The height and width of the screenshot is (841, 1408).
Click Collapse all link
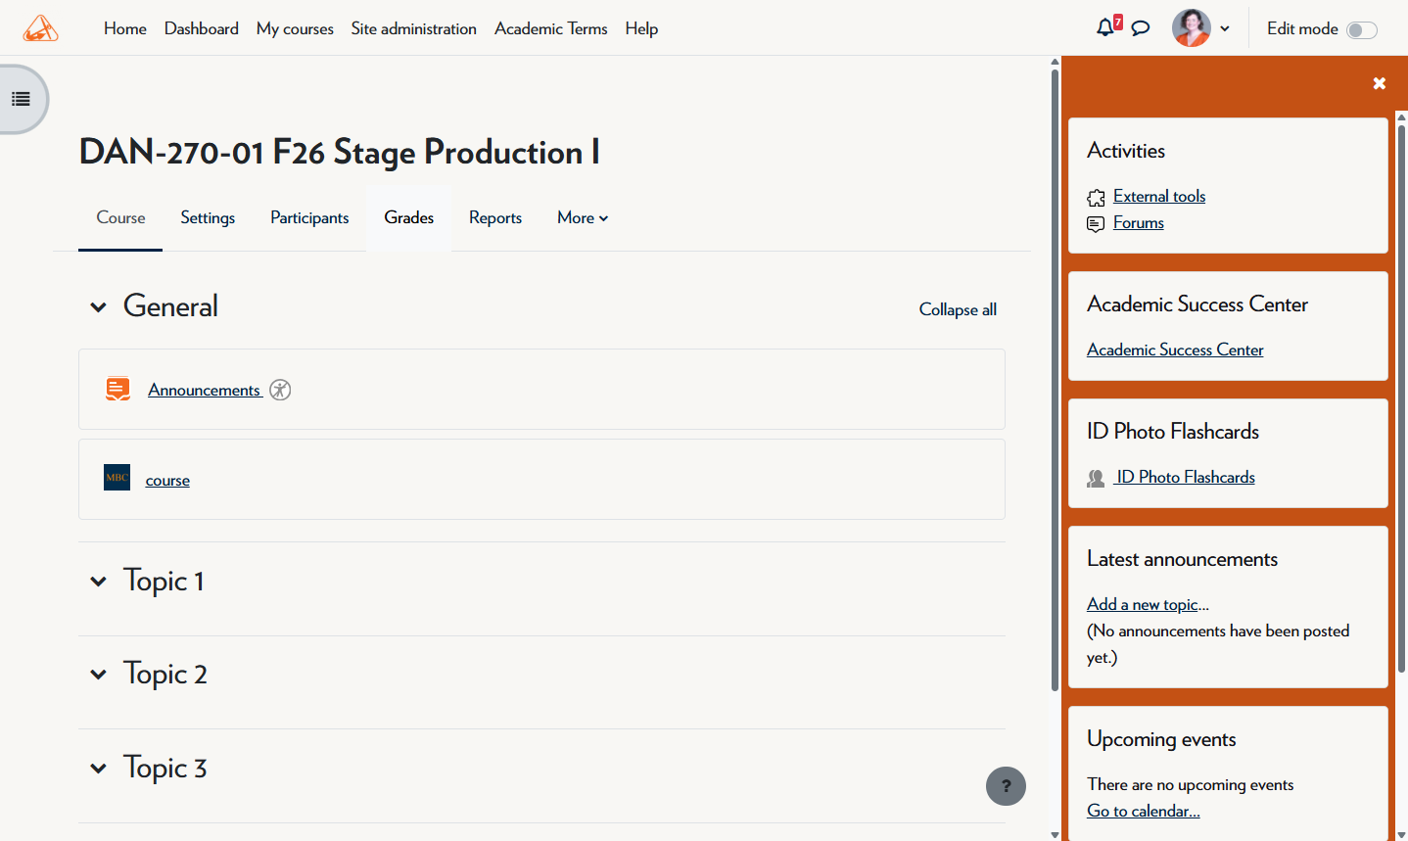coord(958,309)
